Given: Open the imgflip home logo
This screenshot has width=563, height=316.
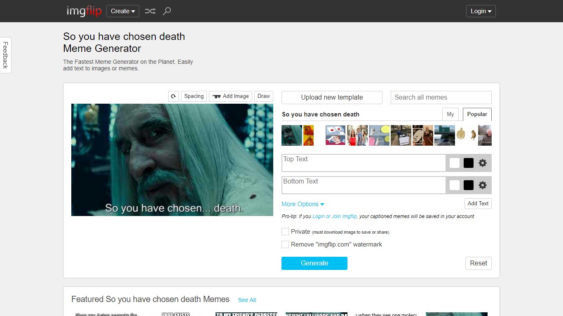Looking at the screenshot, I should 84,11.
